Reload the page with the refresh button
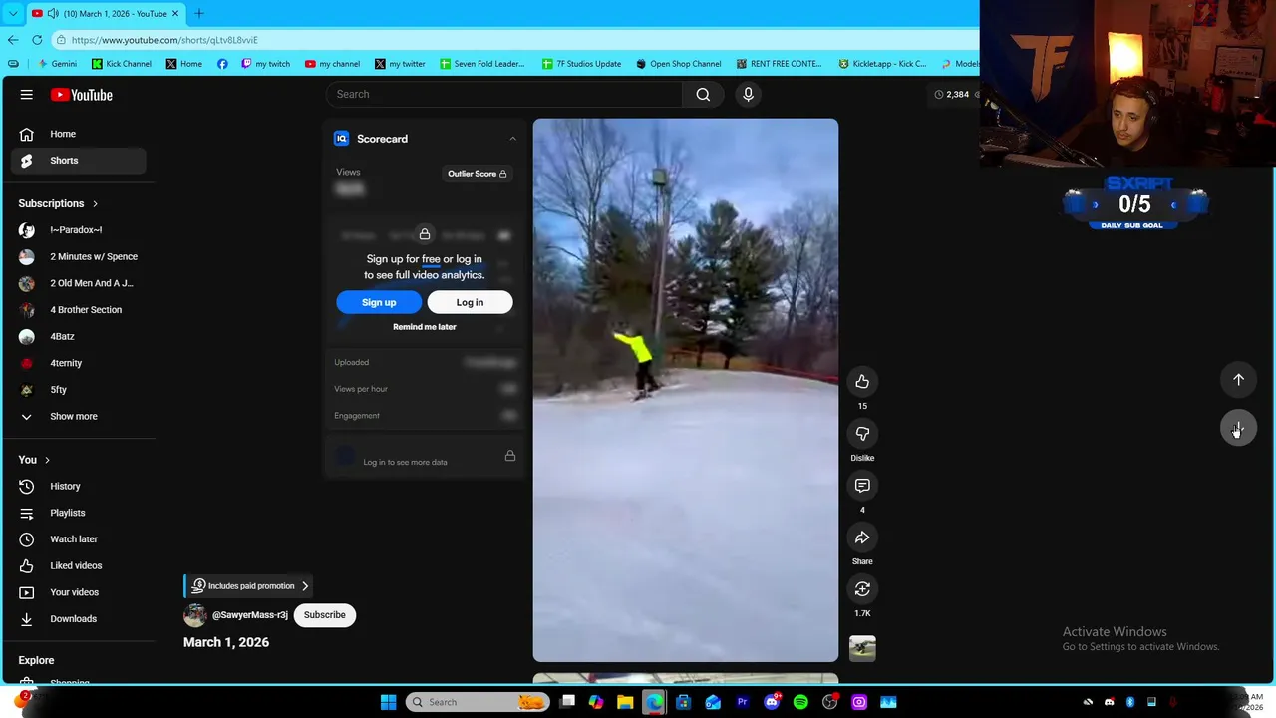Viewport: 1276px width, 718px height. coord(37,40)
